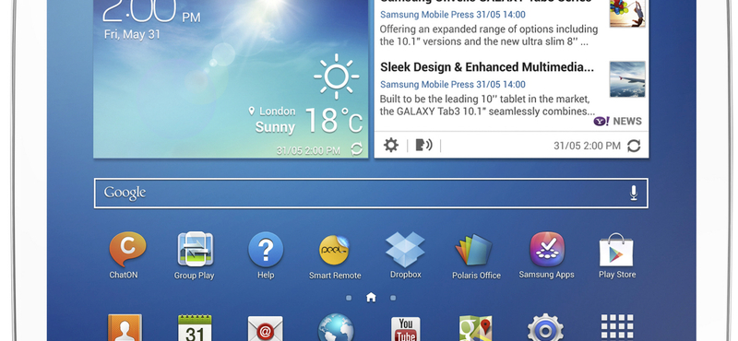Open Sleek Design & Enhanced Multimedia article
Image resolution: width=738 pixels, height=341 pixels.
click(487, 67)
